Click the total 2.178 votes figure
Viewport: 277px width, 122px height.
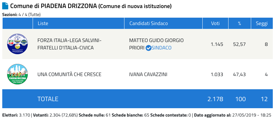coord(215,99)
